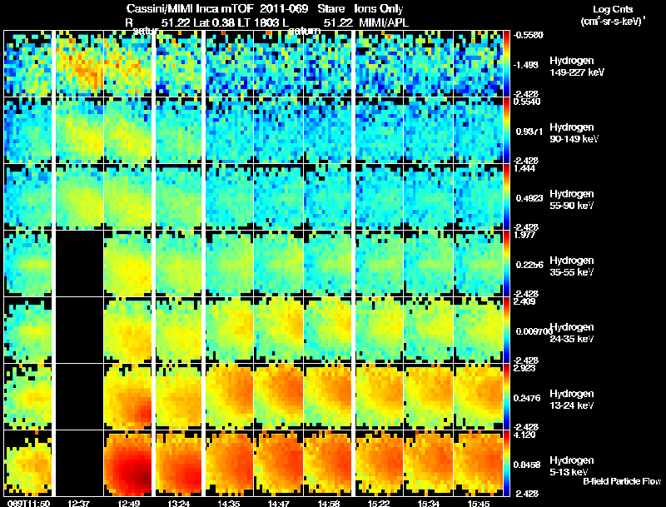Click the 4.120 color scale maximum
Viewport: 666px width, 507px height.
pyautogui.click(x=524, y=435)
